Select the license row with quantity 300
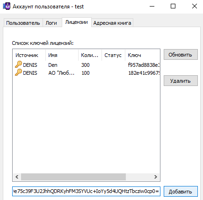203x200 pixels. click(x=86, y=65)
